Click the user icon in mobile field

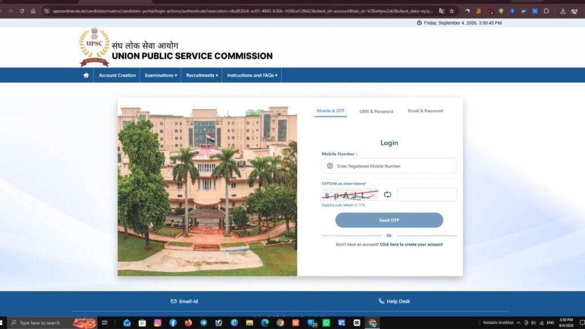(x=330, y=166)
